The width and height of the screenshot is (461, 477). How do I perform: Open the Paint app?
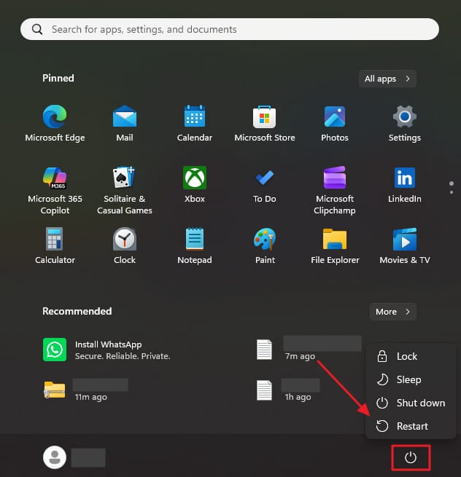[x=265, y=246]
